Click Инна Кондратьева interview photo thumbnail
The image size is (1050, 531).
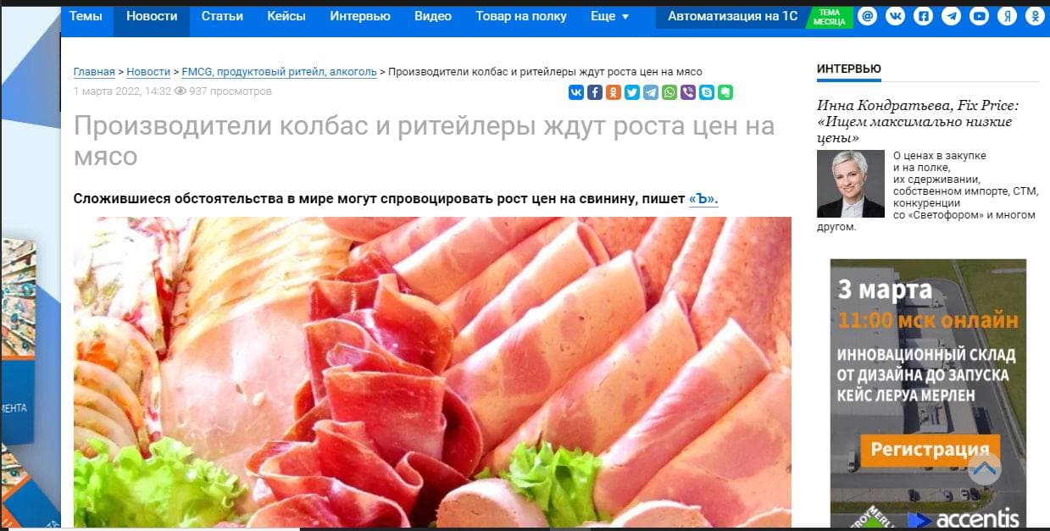pos(851,184)
